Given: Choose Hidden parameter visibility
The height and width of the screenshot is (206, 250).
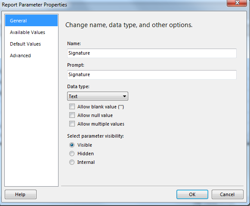Looking at the screenshot, I should pos(72,154).
